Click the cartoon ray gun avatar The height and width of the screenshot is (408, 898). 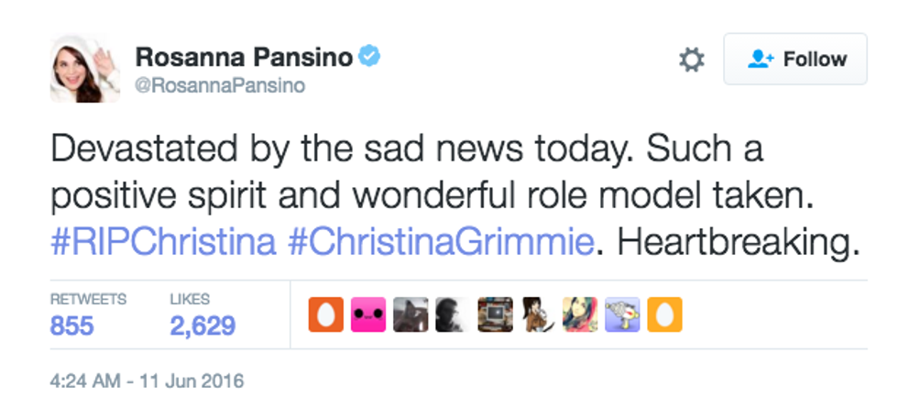pyautogui.click(x=622, y=314)
